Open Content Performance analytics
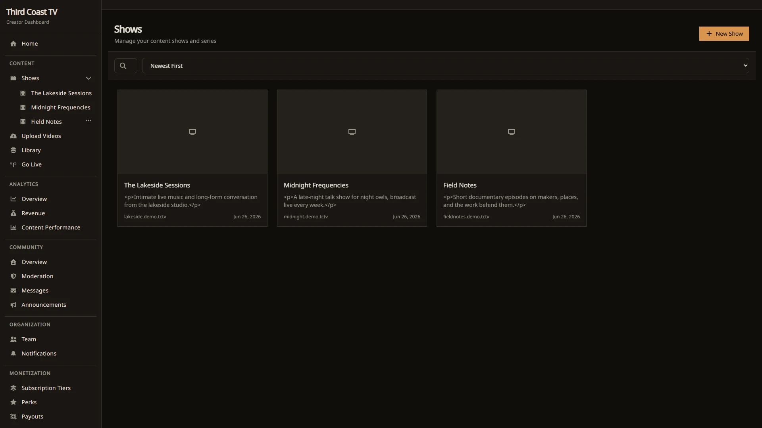The width and height of the screenshot is (762, 428). point(50,227)
